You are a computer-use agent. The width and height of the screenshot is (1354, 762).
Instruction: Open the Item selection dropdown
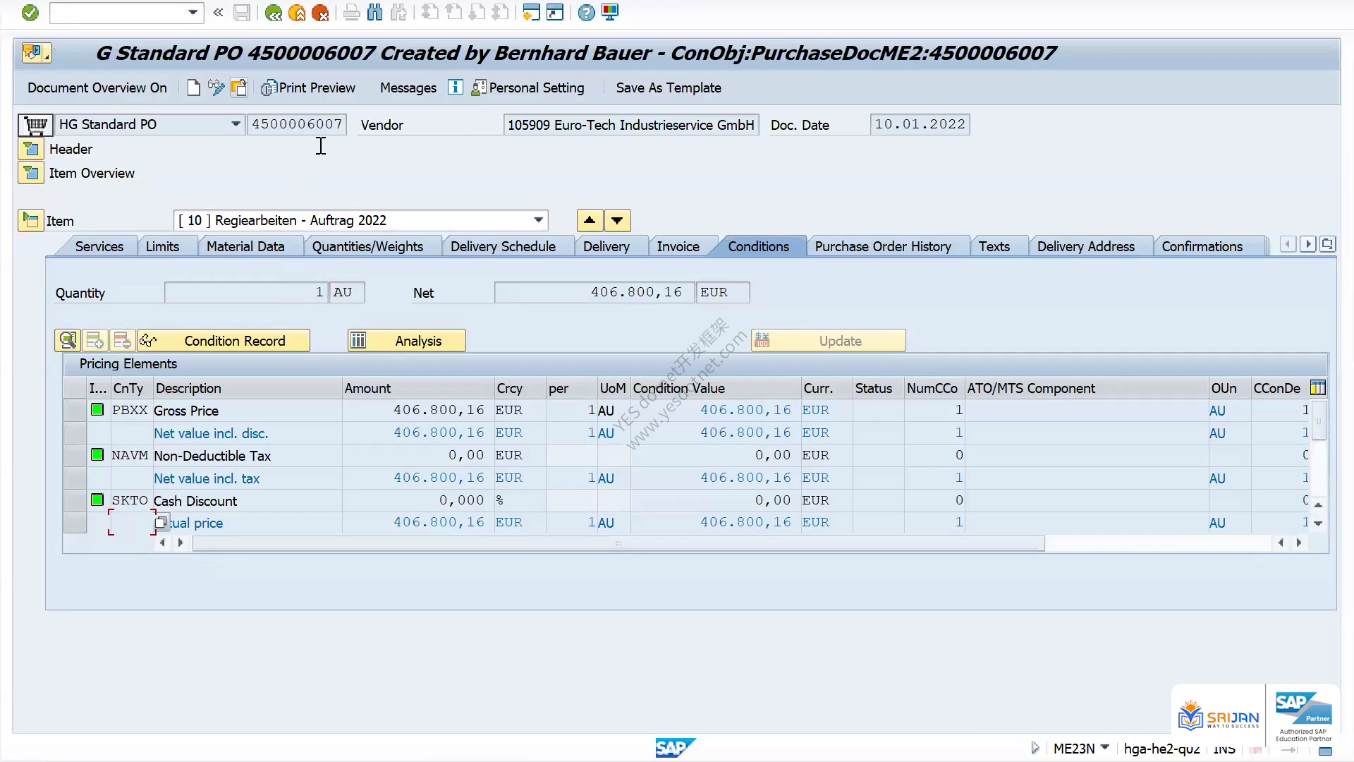point(538,220)
